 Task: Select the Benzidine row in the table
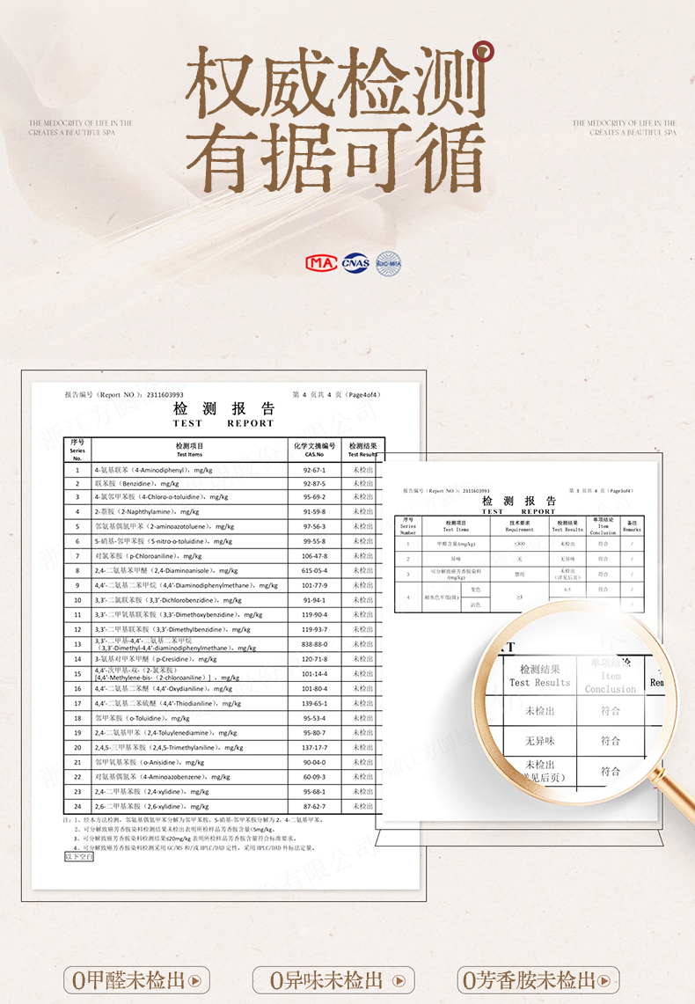pos(225,483)
